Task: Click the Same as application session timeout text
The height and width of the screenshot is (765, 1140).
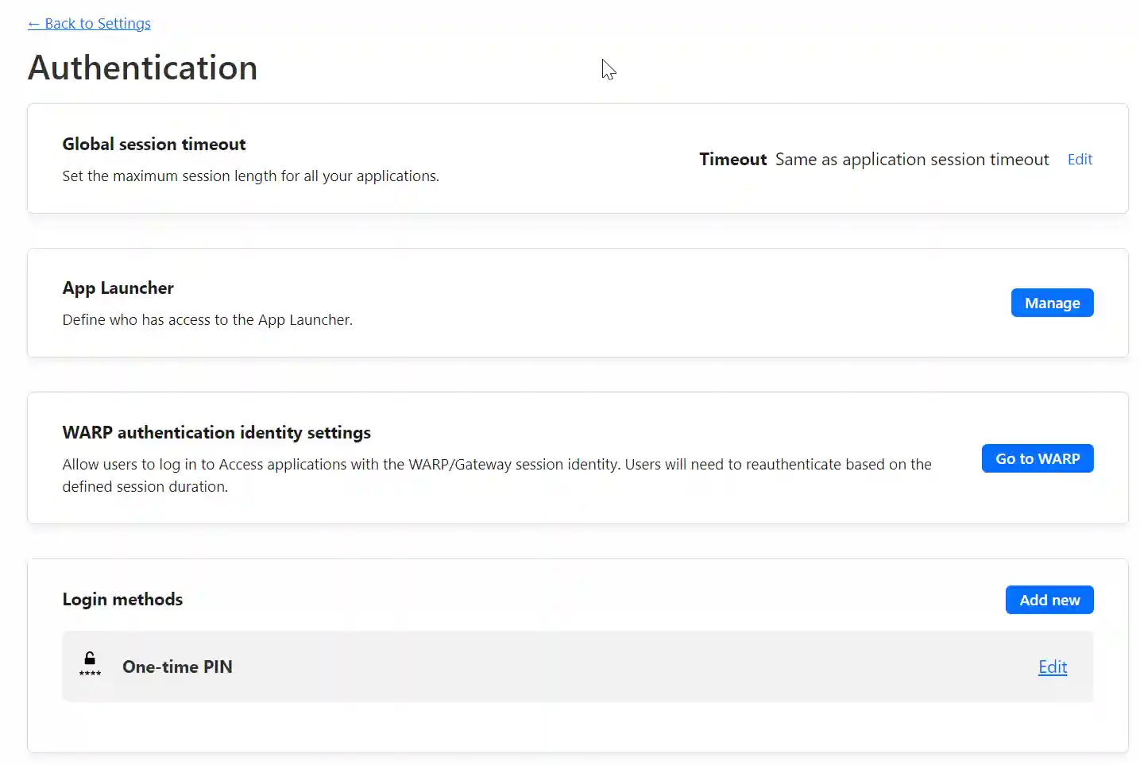Action: click(910, 159)
